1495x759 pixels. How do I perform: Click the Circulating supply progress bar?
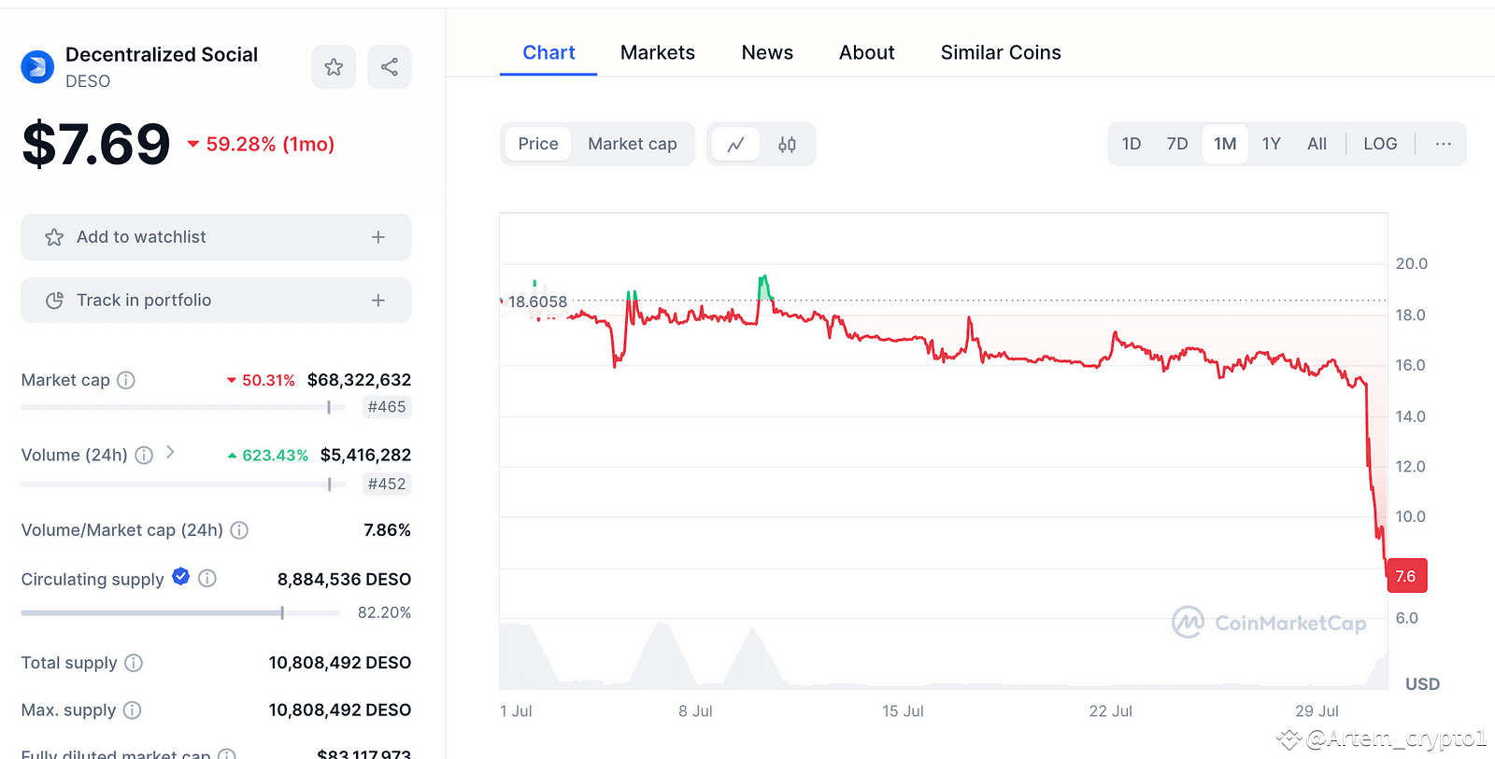pos(180,613)
